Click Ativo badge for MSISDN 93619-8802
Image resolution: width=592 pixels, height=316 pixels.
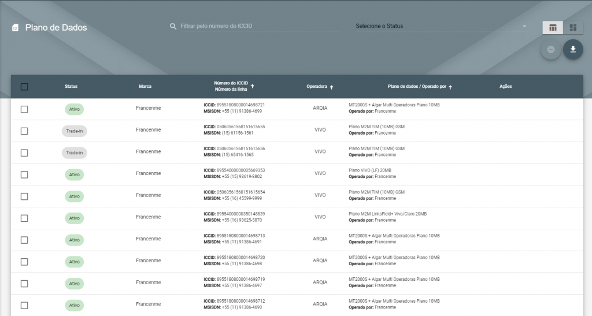pos(75,174)
